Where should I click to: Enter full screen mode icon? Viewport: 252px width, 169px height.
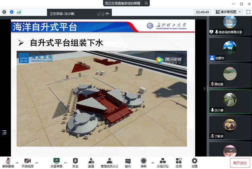coord(248,12)
